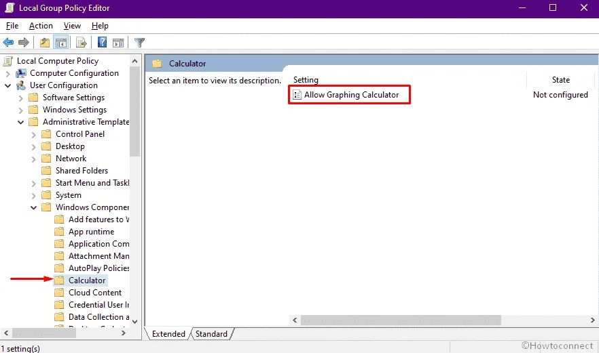The image size is (599, 353).
Task: Select the Attachment Manager folder
Action: [x=99, y=256]
